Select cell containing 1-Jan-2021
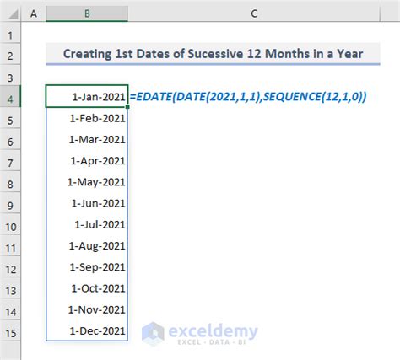The height and width of the screenshot is (360, 400). click(87, 96)
